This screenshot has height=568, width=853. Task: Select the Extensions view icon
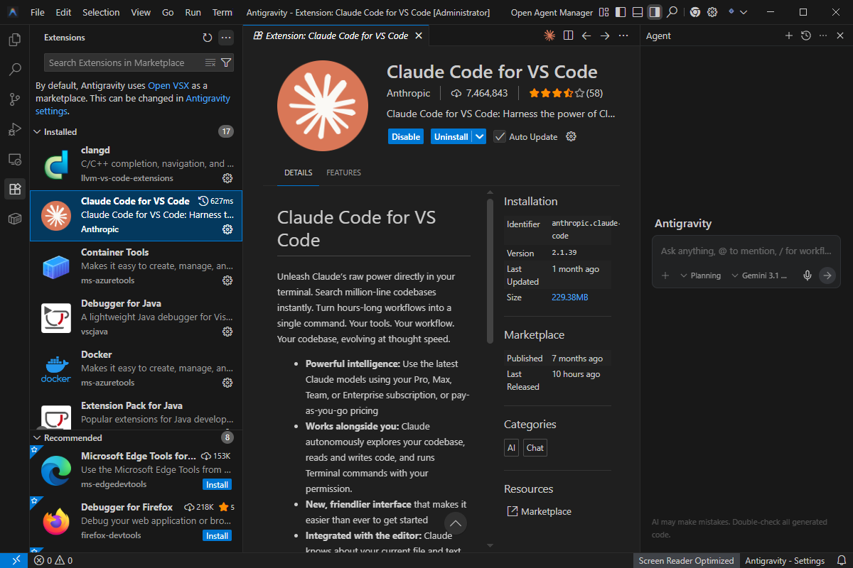point(14,189)
